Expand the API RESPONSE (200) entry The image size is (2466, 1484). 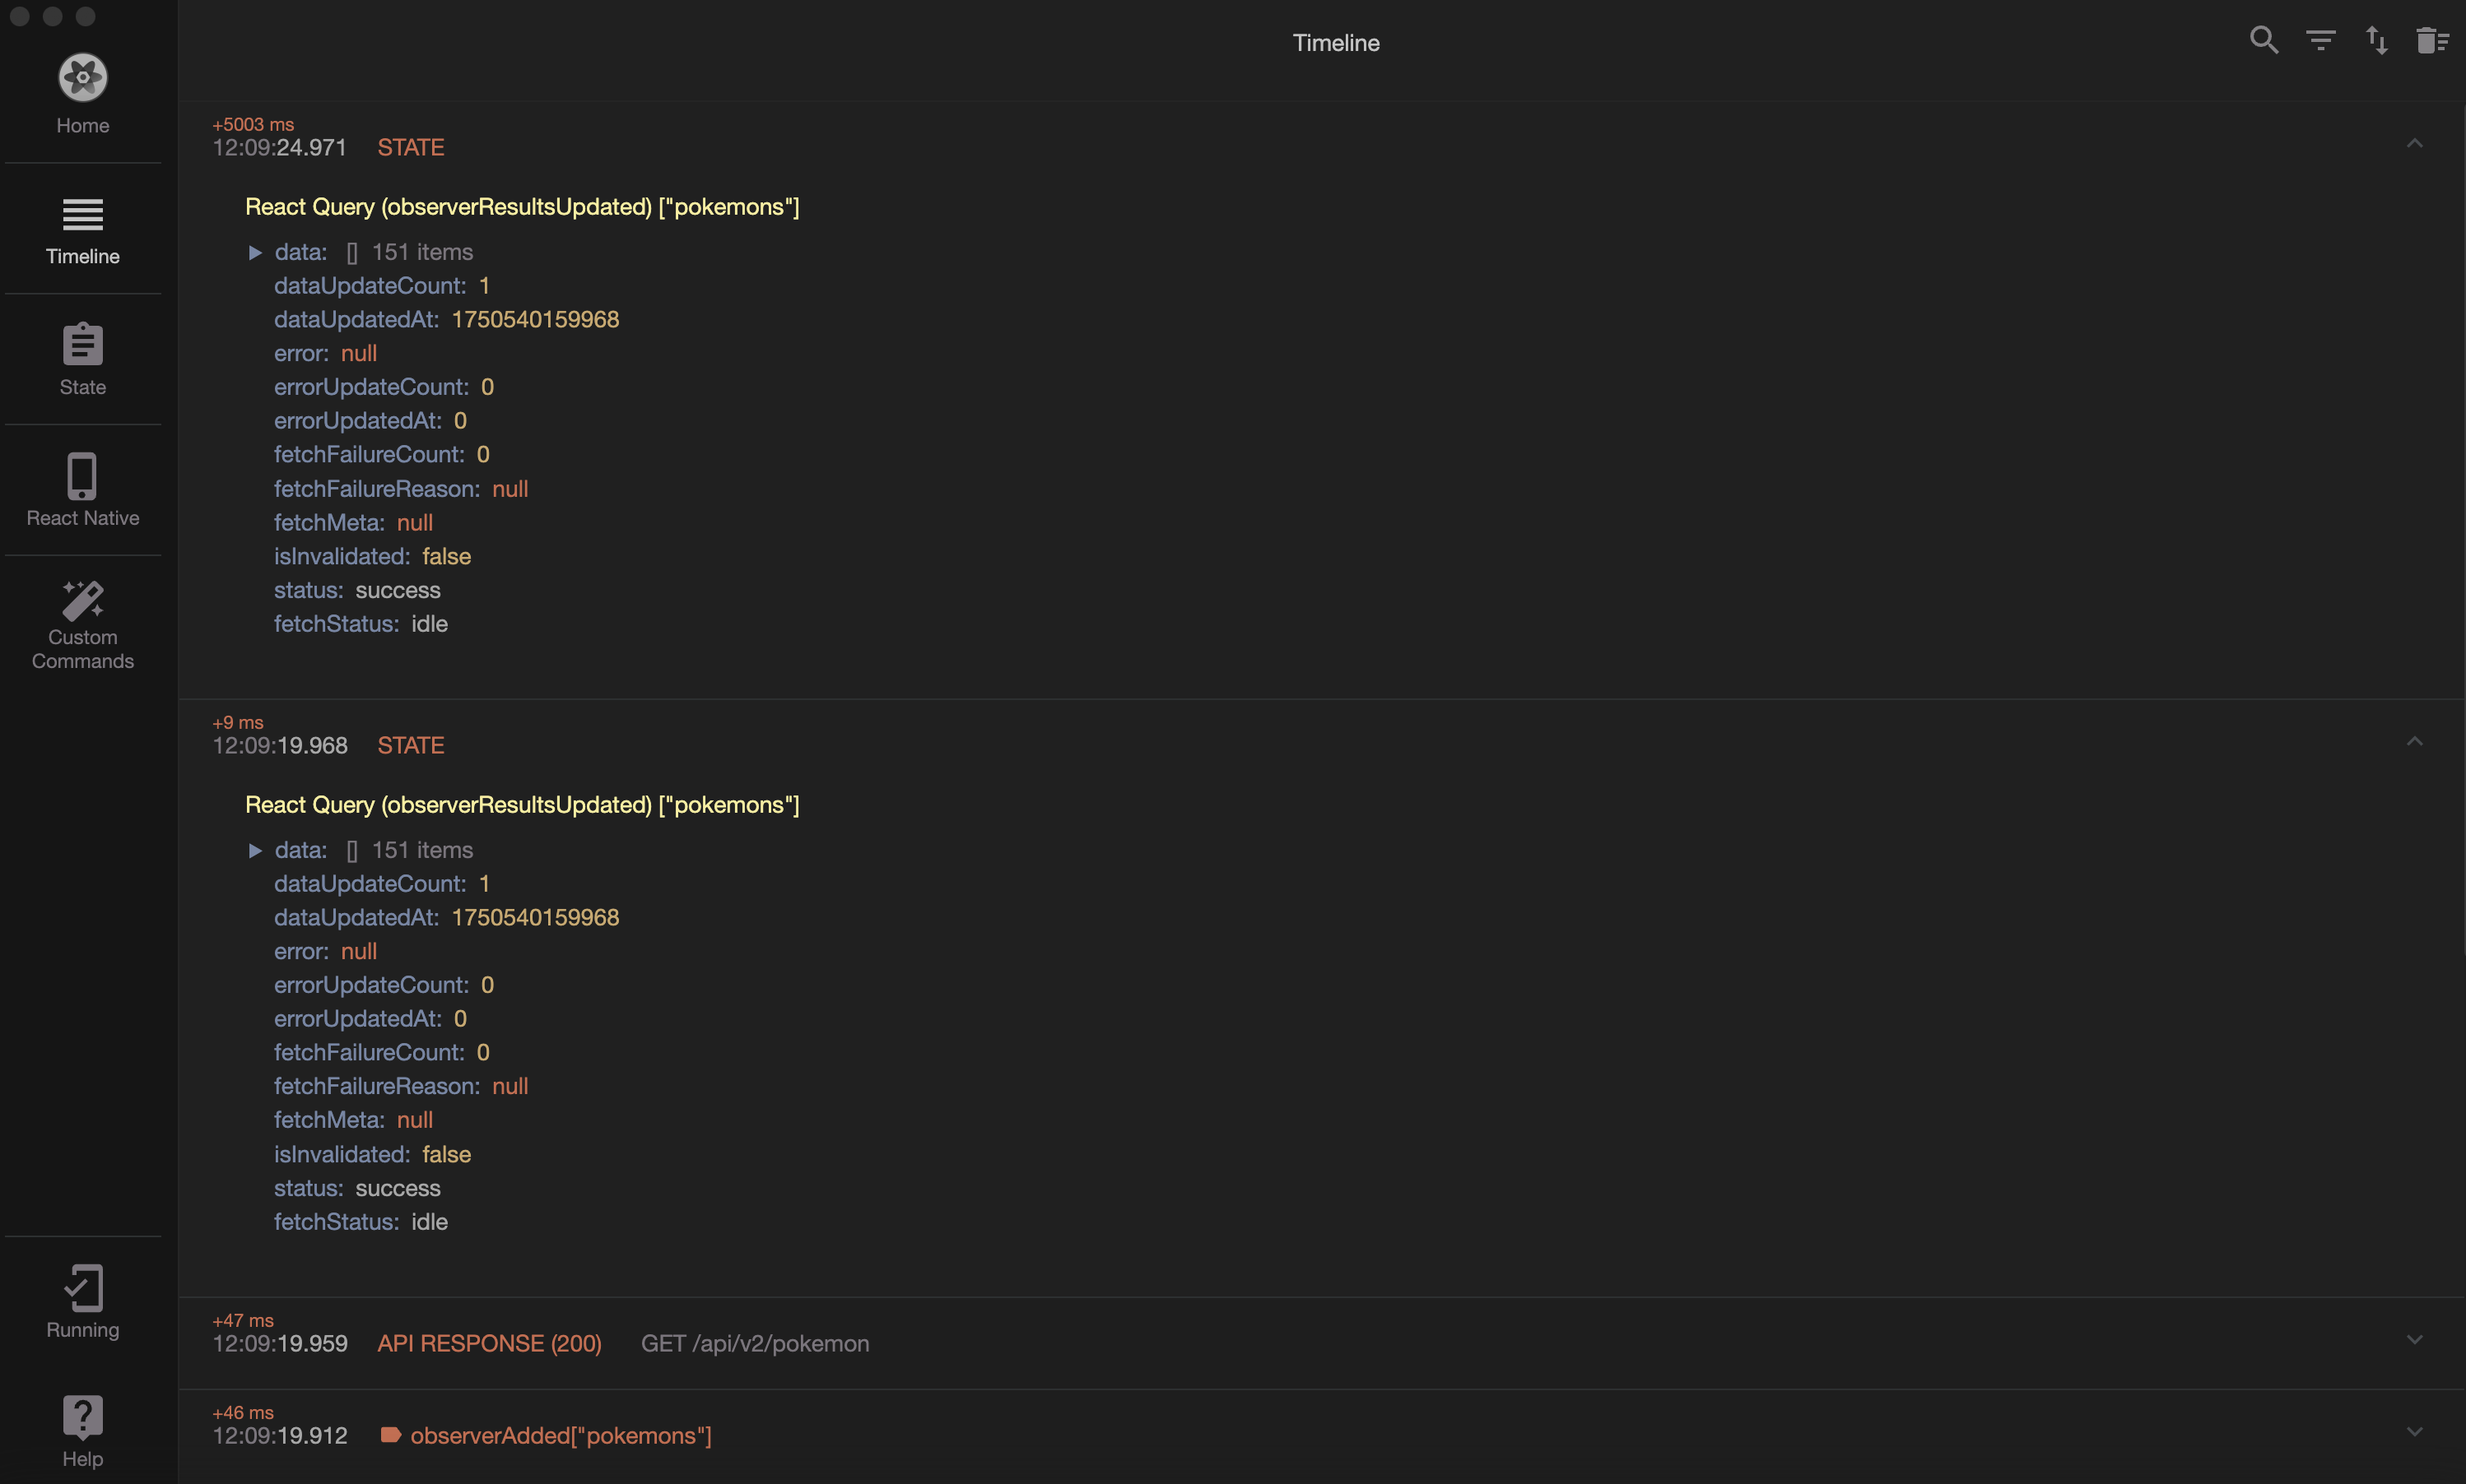[2414, 1340]
